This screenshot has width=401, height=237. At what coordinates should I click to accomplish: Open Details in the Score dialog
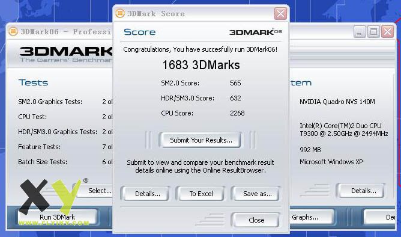pyautogui.click(x=145, y=194)
